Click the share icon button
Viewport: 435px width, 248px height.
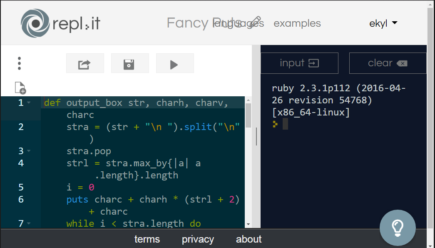[85, 63]
